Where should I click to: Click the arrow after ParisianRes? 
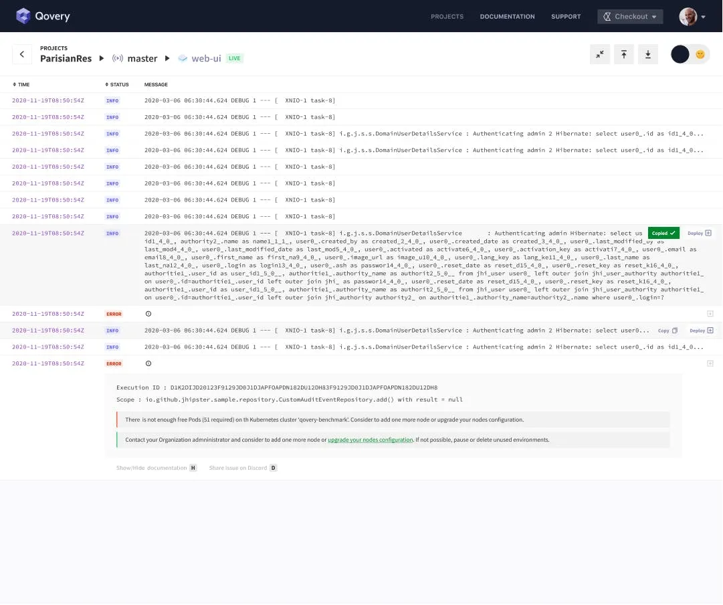(102, 59)
